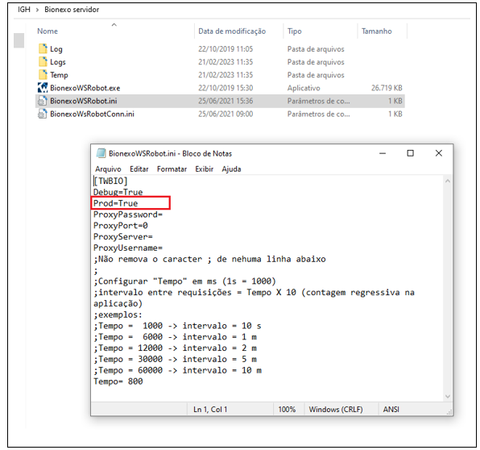Click the IGH breadcrumb link
The height and width of the screenshot is (450, 480).
24,10
